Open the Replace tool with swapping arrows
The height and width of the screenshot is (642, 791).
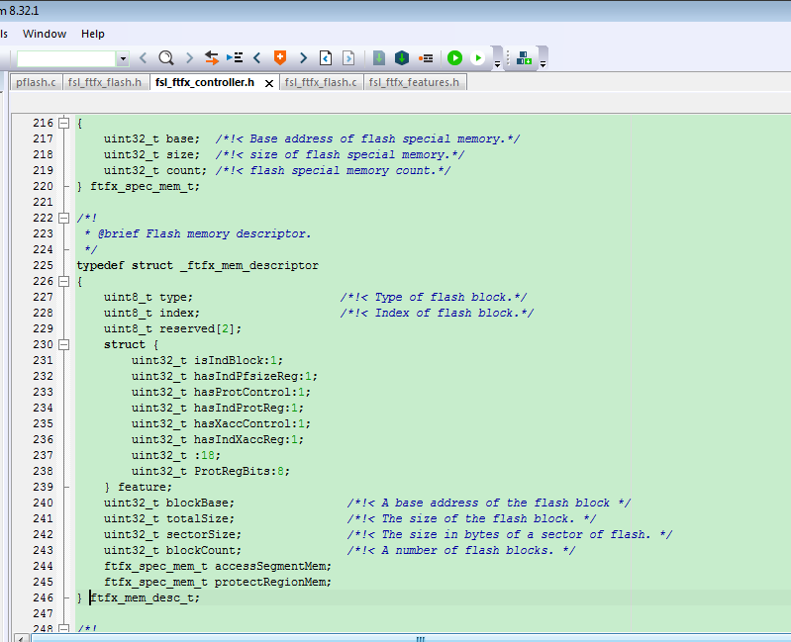point(212,58)
